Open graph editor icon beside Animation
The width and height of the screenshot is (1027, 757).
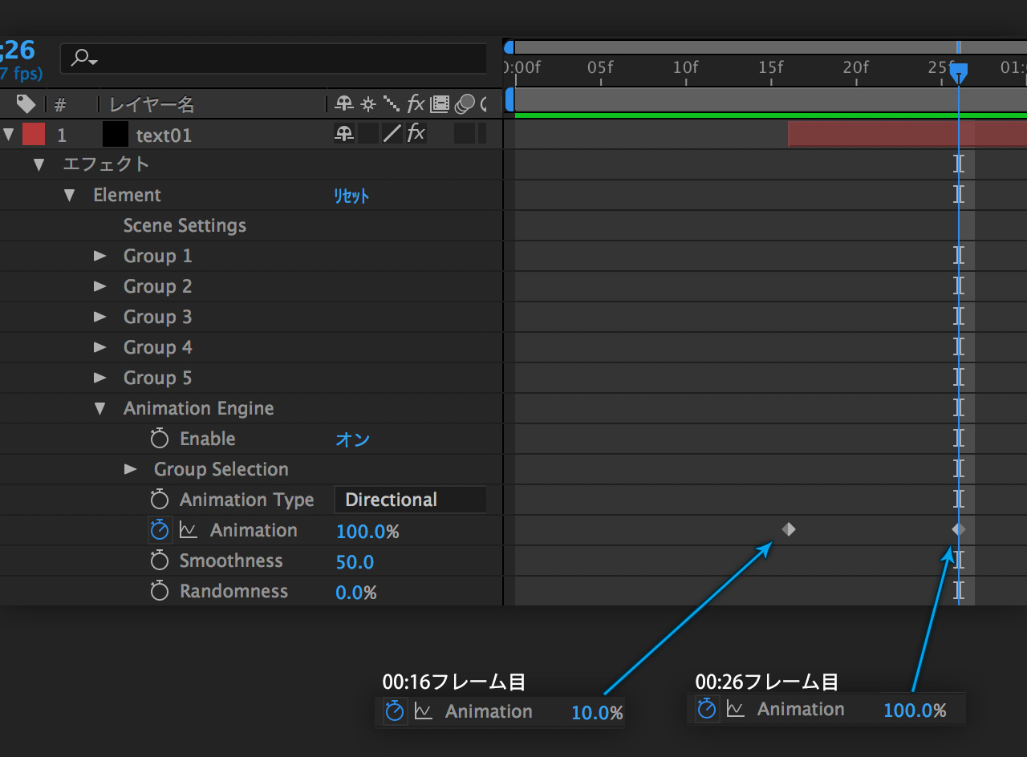coord(189,530)
